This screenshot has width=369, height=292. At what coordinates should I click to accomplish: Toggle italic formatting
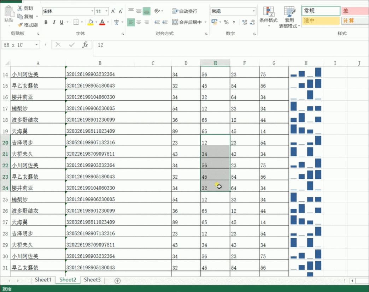click(54, 22)
